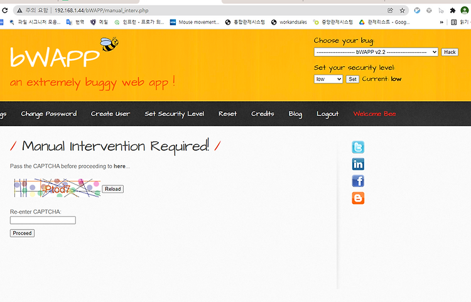Bookmark this page with the star icon
471x302 pixels.
(402, 11)
